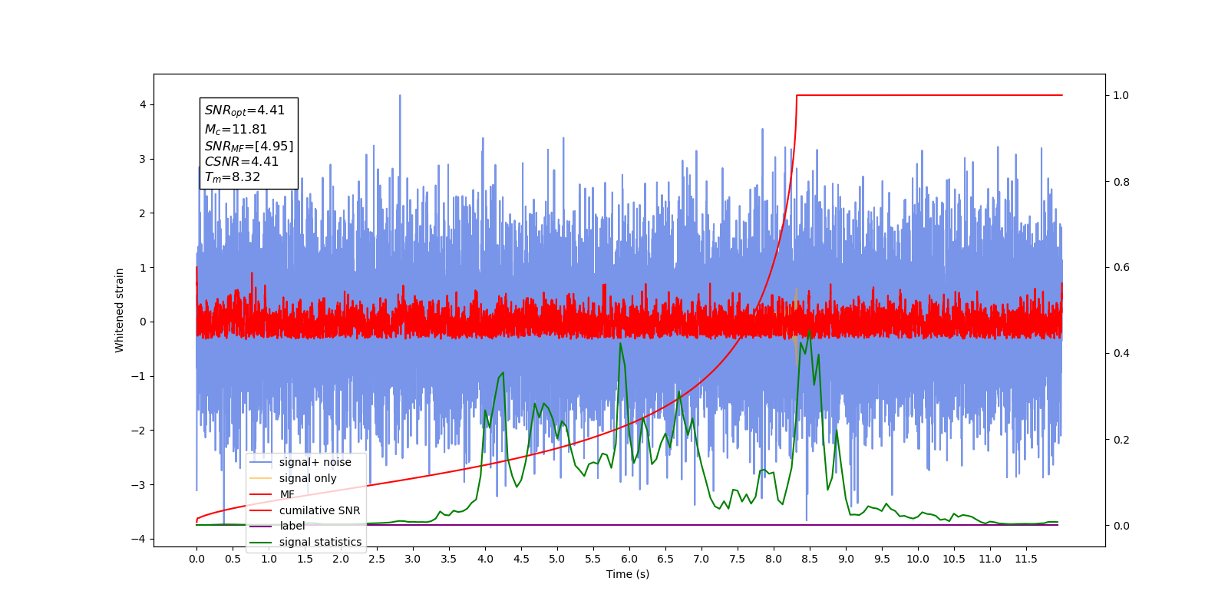Click the x-axis tick label 10.0
The image size is (1228, 614).
click(x=918, y=559)
